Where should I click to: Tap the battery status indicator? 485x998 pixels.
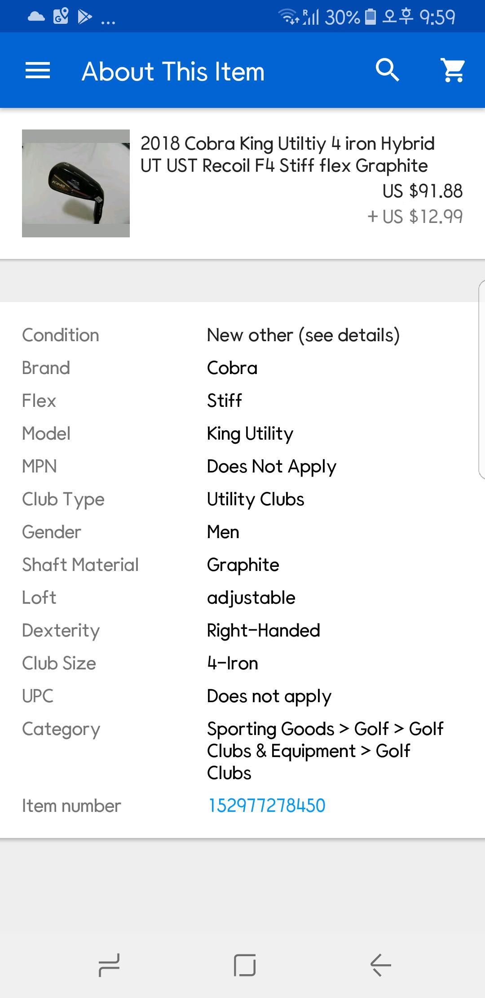(370, 17)
